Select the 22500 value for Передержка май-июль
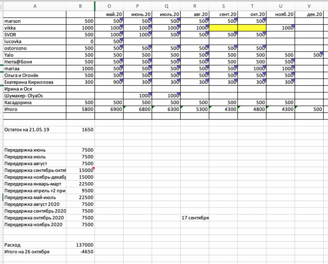328x264 pixels. click(x=81, y=197)
